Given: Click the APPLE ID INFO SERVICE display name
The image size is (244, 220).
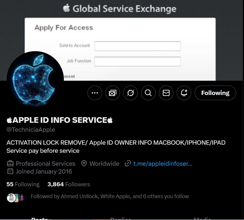Looking at the screenshot, I should pyautogui.click(x=60, y=120).
